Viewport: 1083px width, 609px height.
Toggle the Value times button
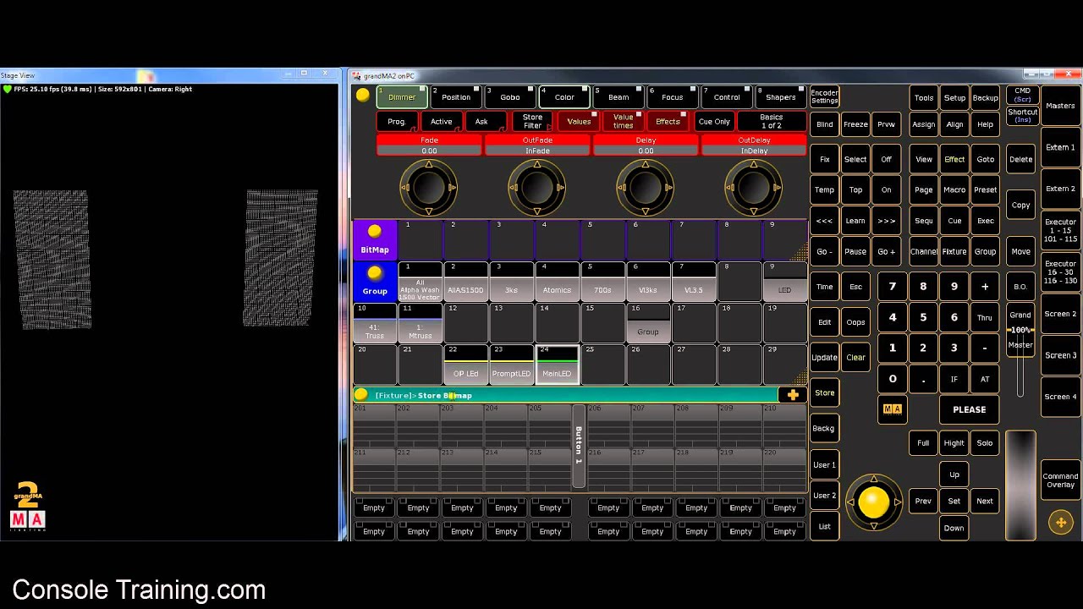[623, 122]
